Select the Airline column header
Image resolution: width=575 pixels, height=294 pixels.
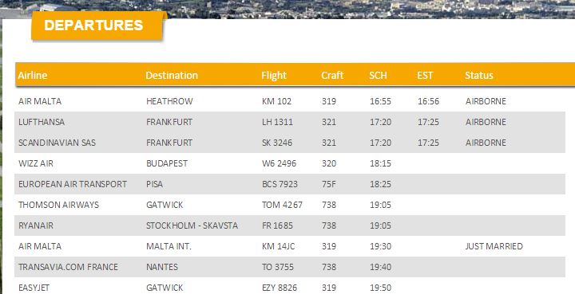click(33, 76)
